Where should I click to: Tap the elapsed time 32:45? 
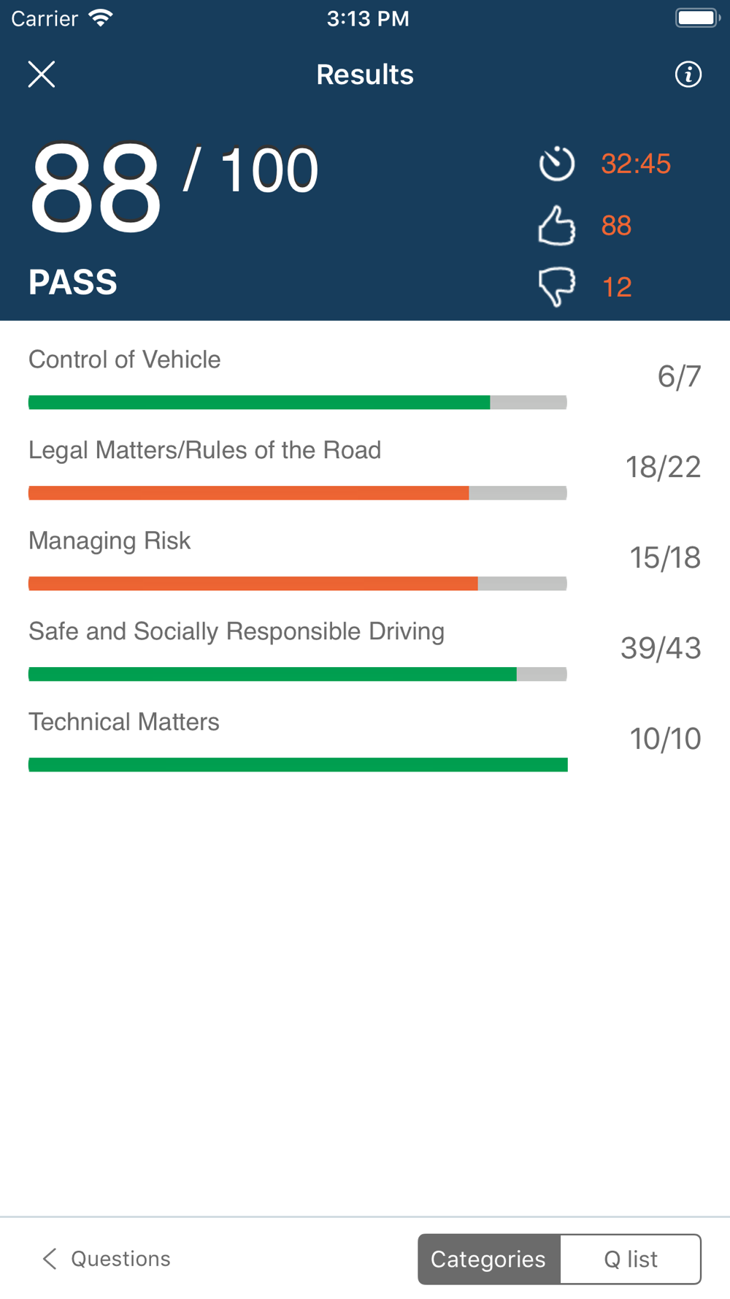pos(636,164)
